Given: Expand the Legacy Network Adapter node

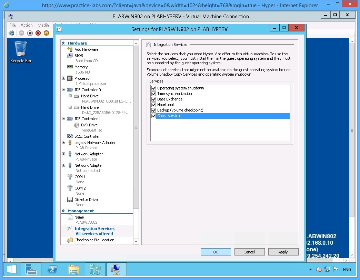Looking at the screenshot, I should [x=63, y=143].
